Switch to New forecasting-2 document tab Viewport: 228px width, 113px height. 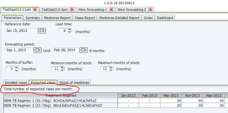[132, 10]
